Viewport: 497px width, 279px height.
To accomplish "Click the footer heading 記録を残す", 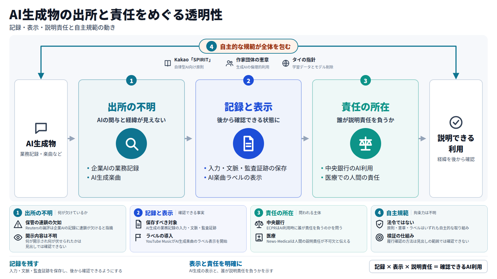I will tap(24, 263).
